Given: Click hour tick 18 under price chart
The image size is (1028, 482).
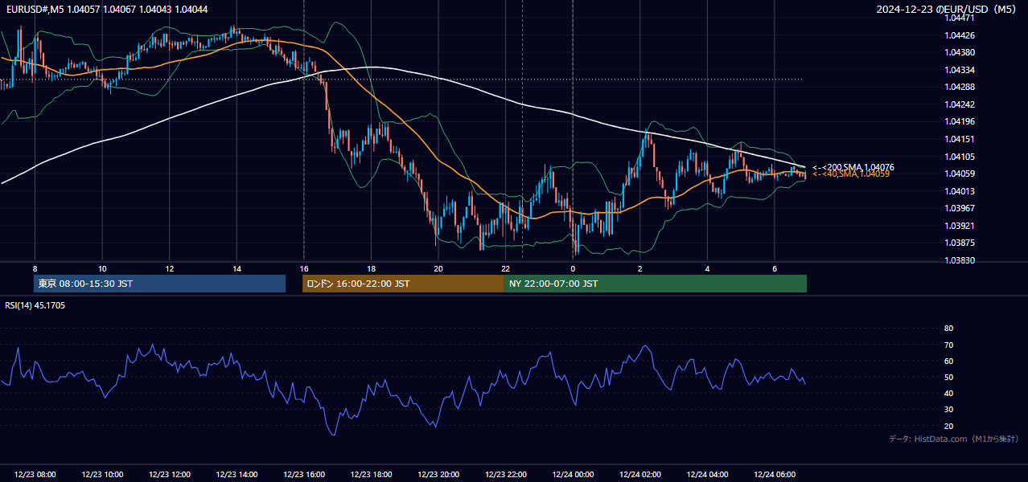Looking at the screenshot, I should (371, 268).
